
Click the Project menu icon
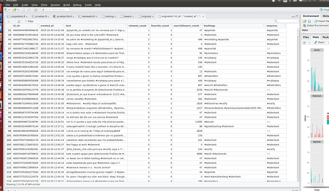click(x=324, y=10)
